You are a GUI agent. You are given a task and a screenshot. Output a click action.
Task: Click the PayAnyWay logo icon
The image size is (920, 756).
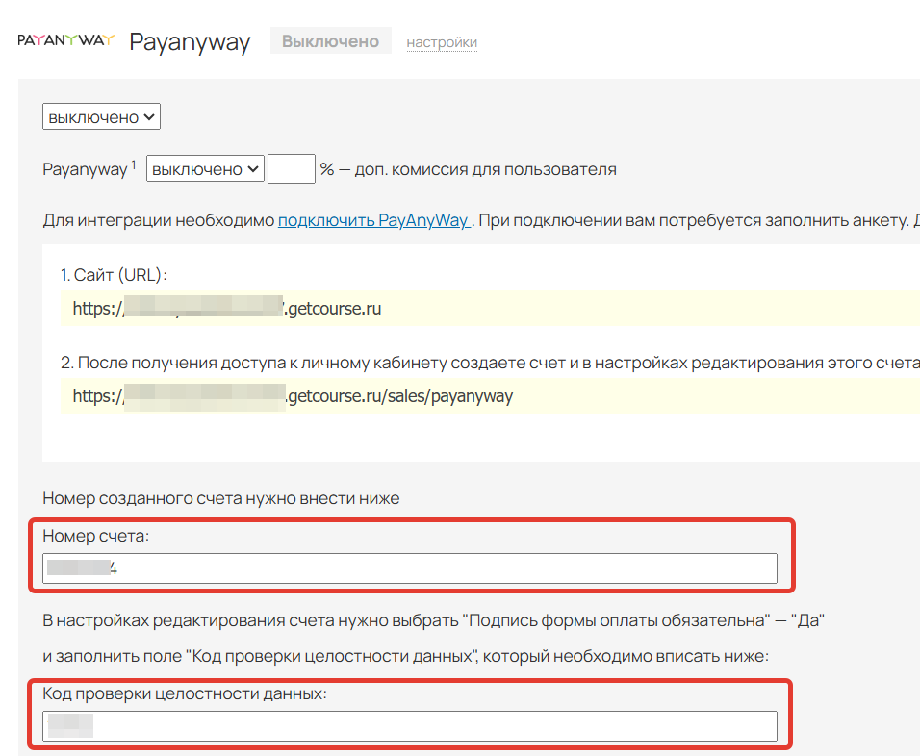tap(65, 39)
